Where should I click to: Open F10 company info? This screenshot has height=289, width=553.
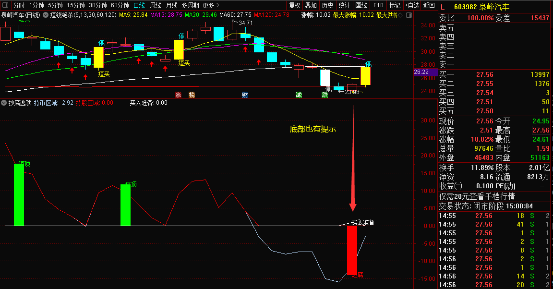coord(378,5)
